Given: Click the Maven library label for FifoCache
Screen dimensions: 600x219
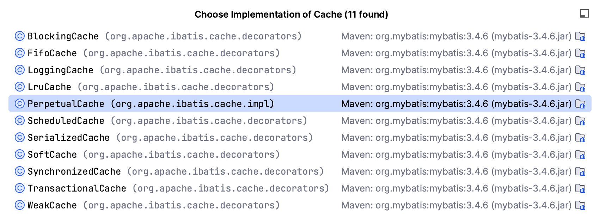Looking at the screenshot, I should click(x=456, y=54).
